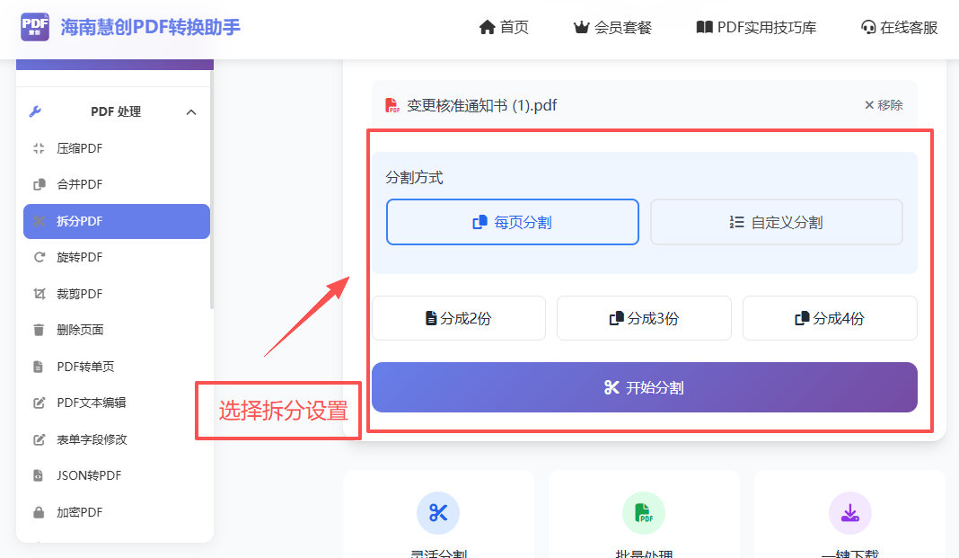959x558 pixels.
Task: Choose 每页分割 split mode
Action: point(513,222)
